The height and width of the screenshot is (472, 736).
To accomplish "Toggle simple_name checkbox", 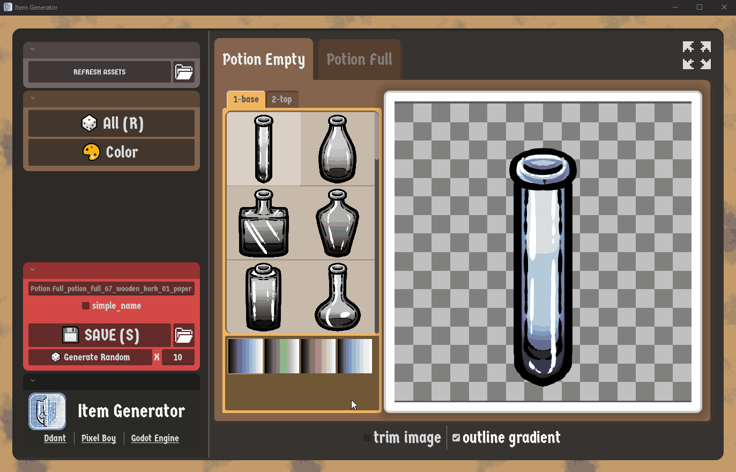I will pos(85,306).
